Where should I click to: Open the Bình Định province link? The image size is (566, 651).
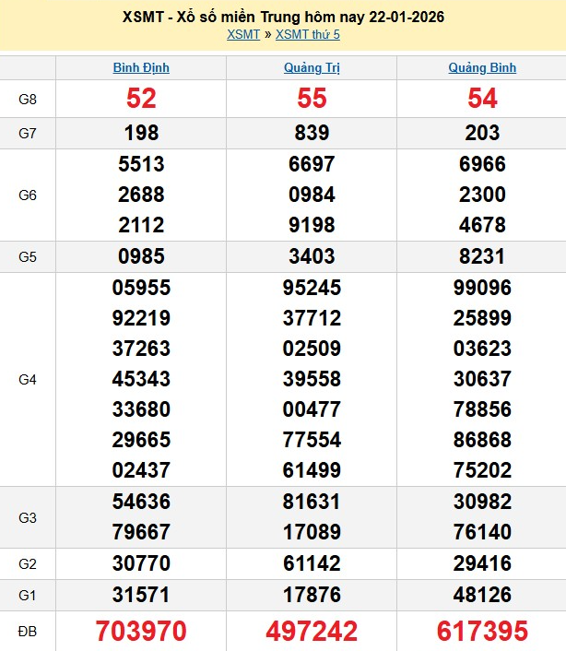coord(141,67)
